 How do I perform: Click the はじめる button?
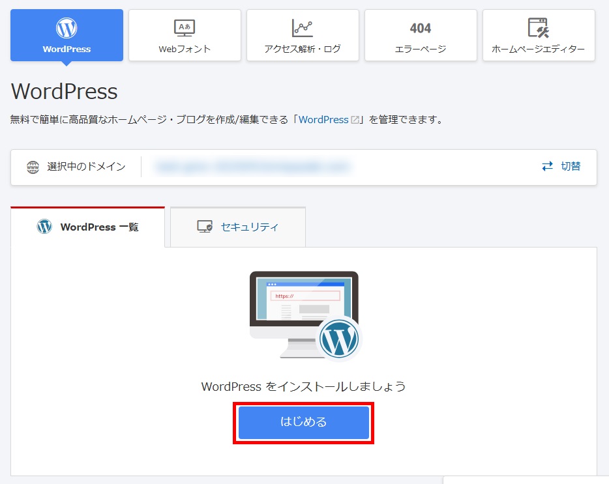303,423
